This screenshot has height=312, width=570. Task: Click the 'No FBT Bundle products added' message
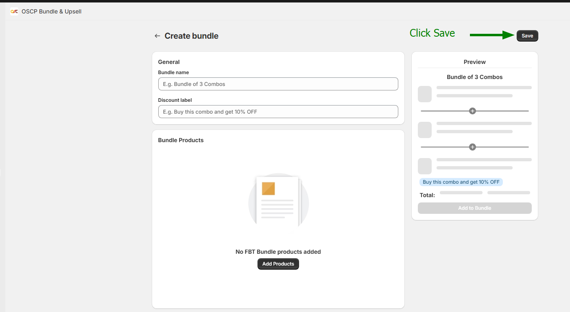[x=278, y=252]
